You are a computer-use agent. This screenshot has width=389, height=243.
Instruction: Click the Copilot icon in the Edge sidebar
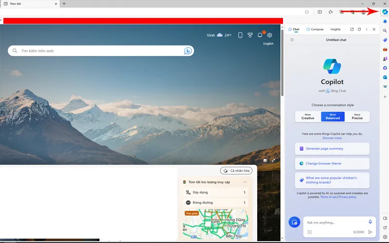point(385,12)
